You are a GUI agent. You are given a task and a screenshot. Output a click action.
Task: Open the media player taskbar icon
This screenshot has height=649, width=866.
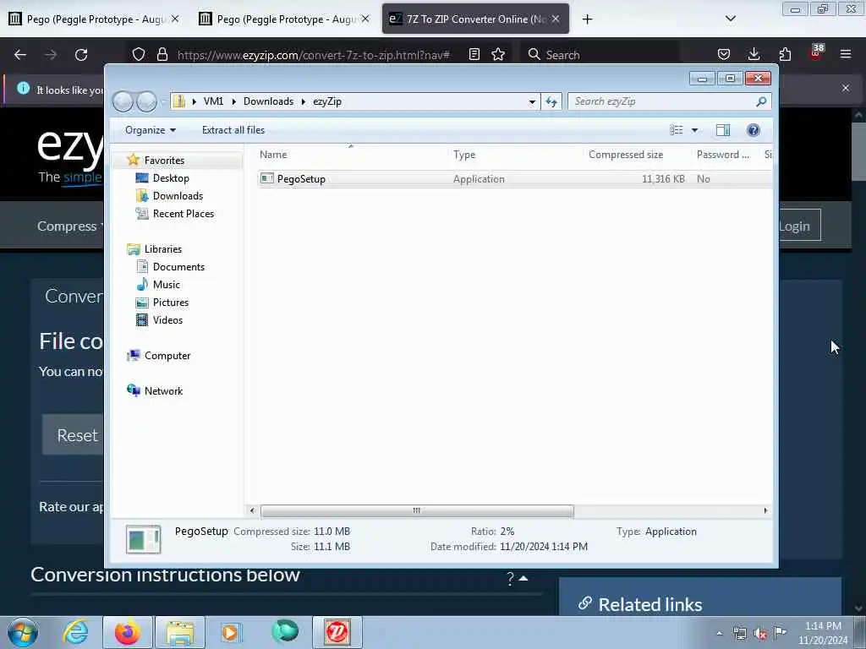pyautogui.click(x=231, y=632)
